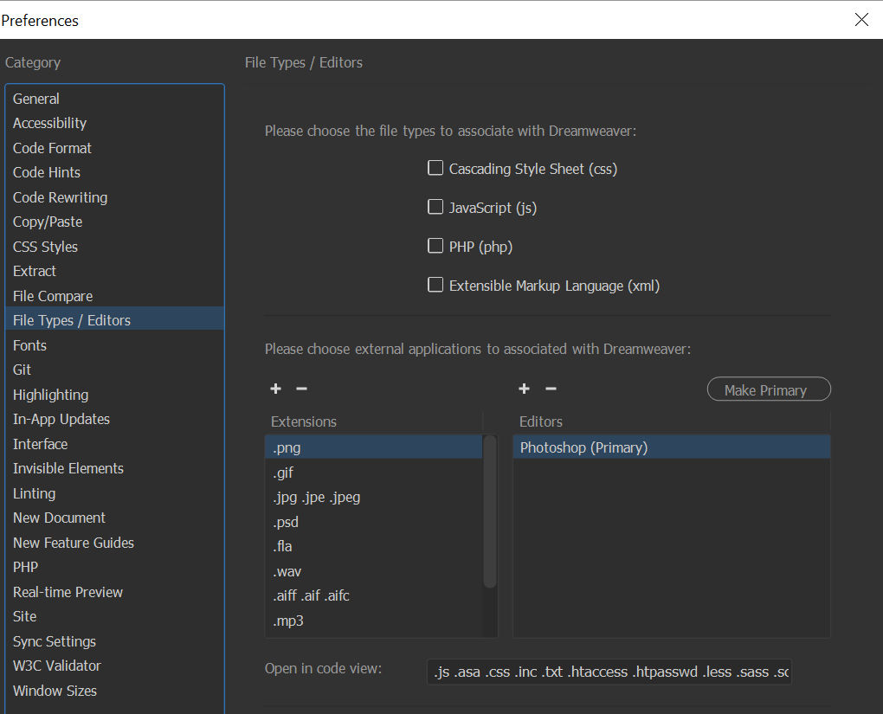Add a new external editor
Viewport: 883px width, 714px height.
524,389
